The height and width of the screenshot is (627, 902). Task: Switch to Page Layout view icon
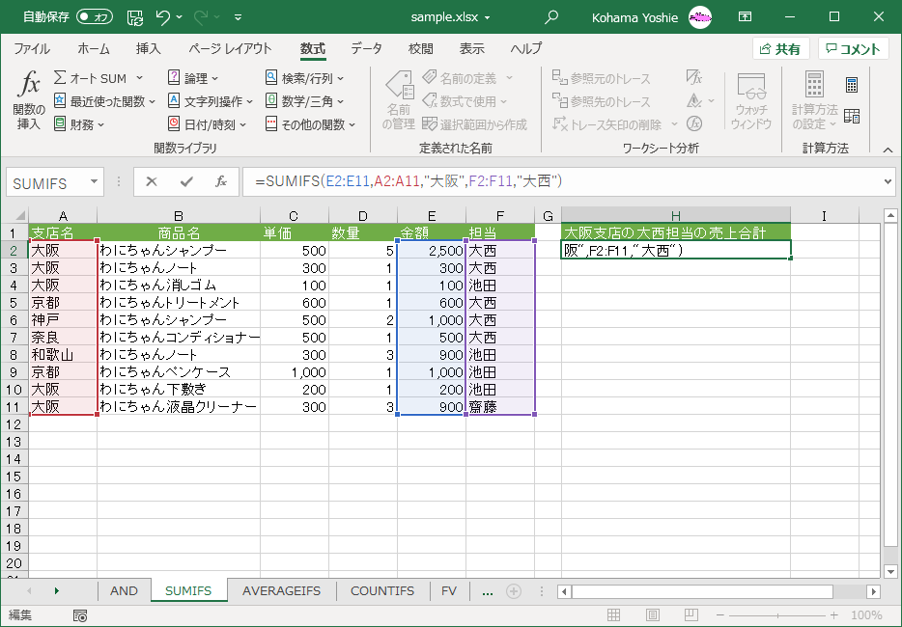point(652,615)
